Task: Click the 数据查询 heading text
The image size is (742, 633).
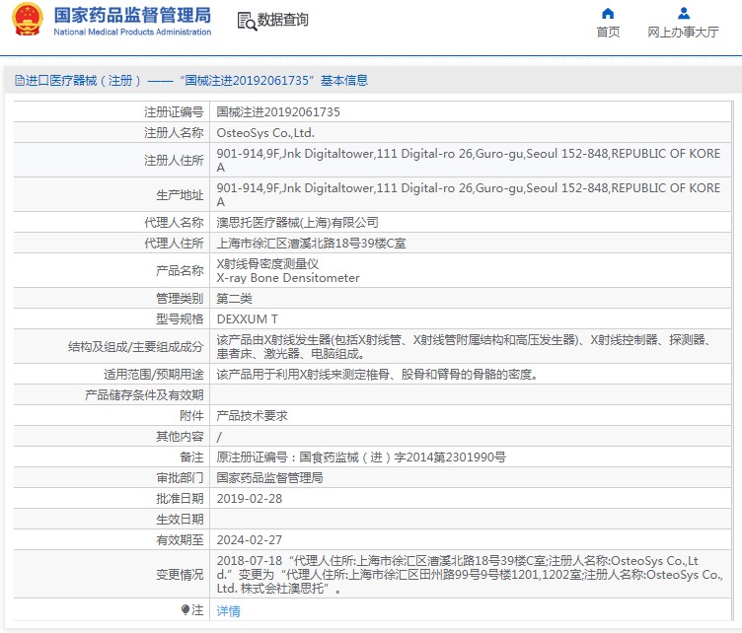Action: click(x=283, y=20)
